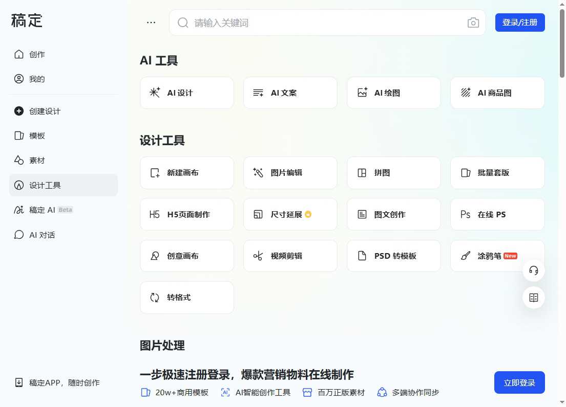The image size is (566, 407).
Task: Open the 转格式 converter
Action: (186, 297)
